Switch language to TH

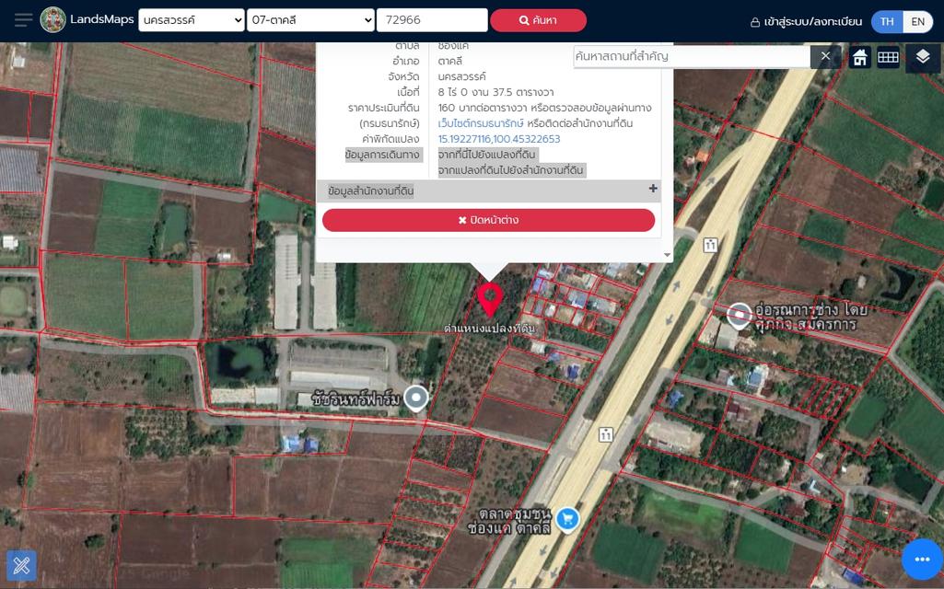coord(887,21)
